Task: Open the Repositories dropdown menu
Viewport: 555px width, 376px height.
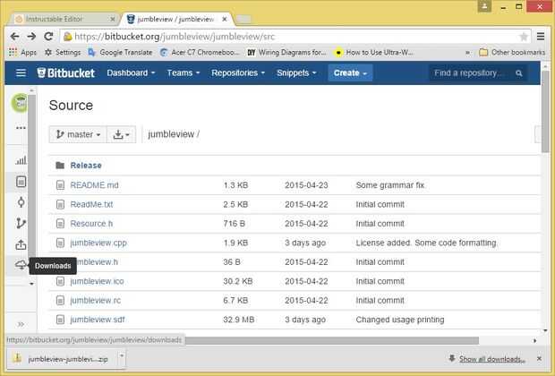Action: [238, 73]
